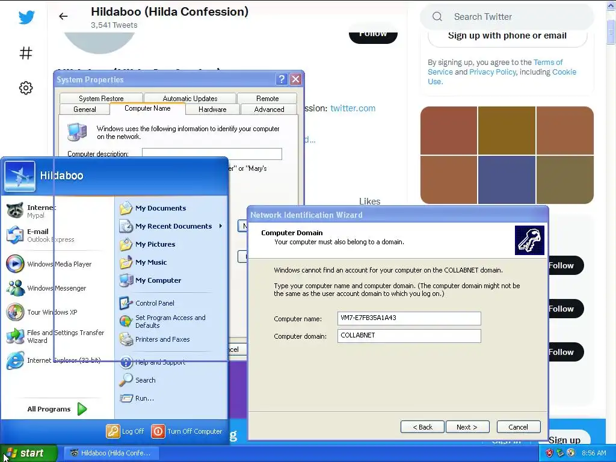Click Sign up with phone or email
616x462 pixels.
(507, 35)
